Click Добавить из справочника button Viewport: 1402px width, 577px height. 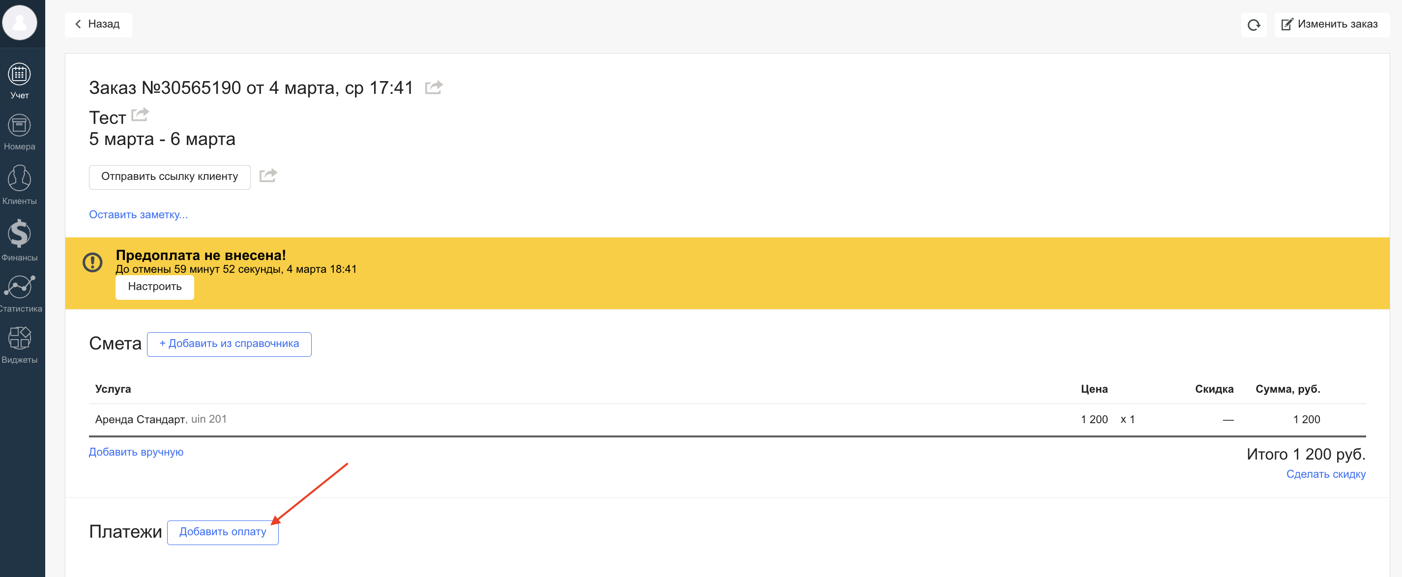click(x=229, y=344)
